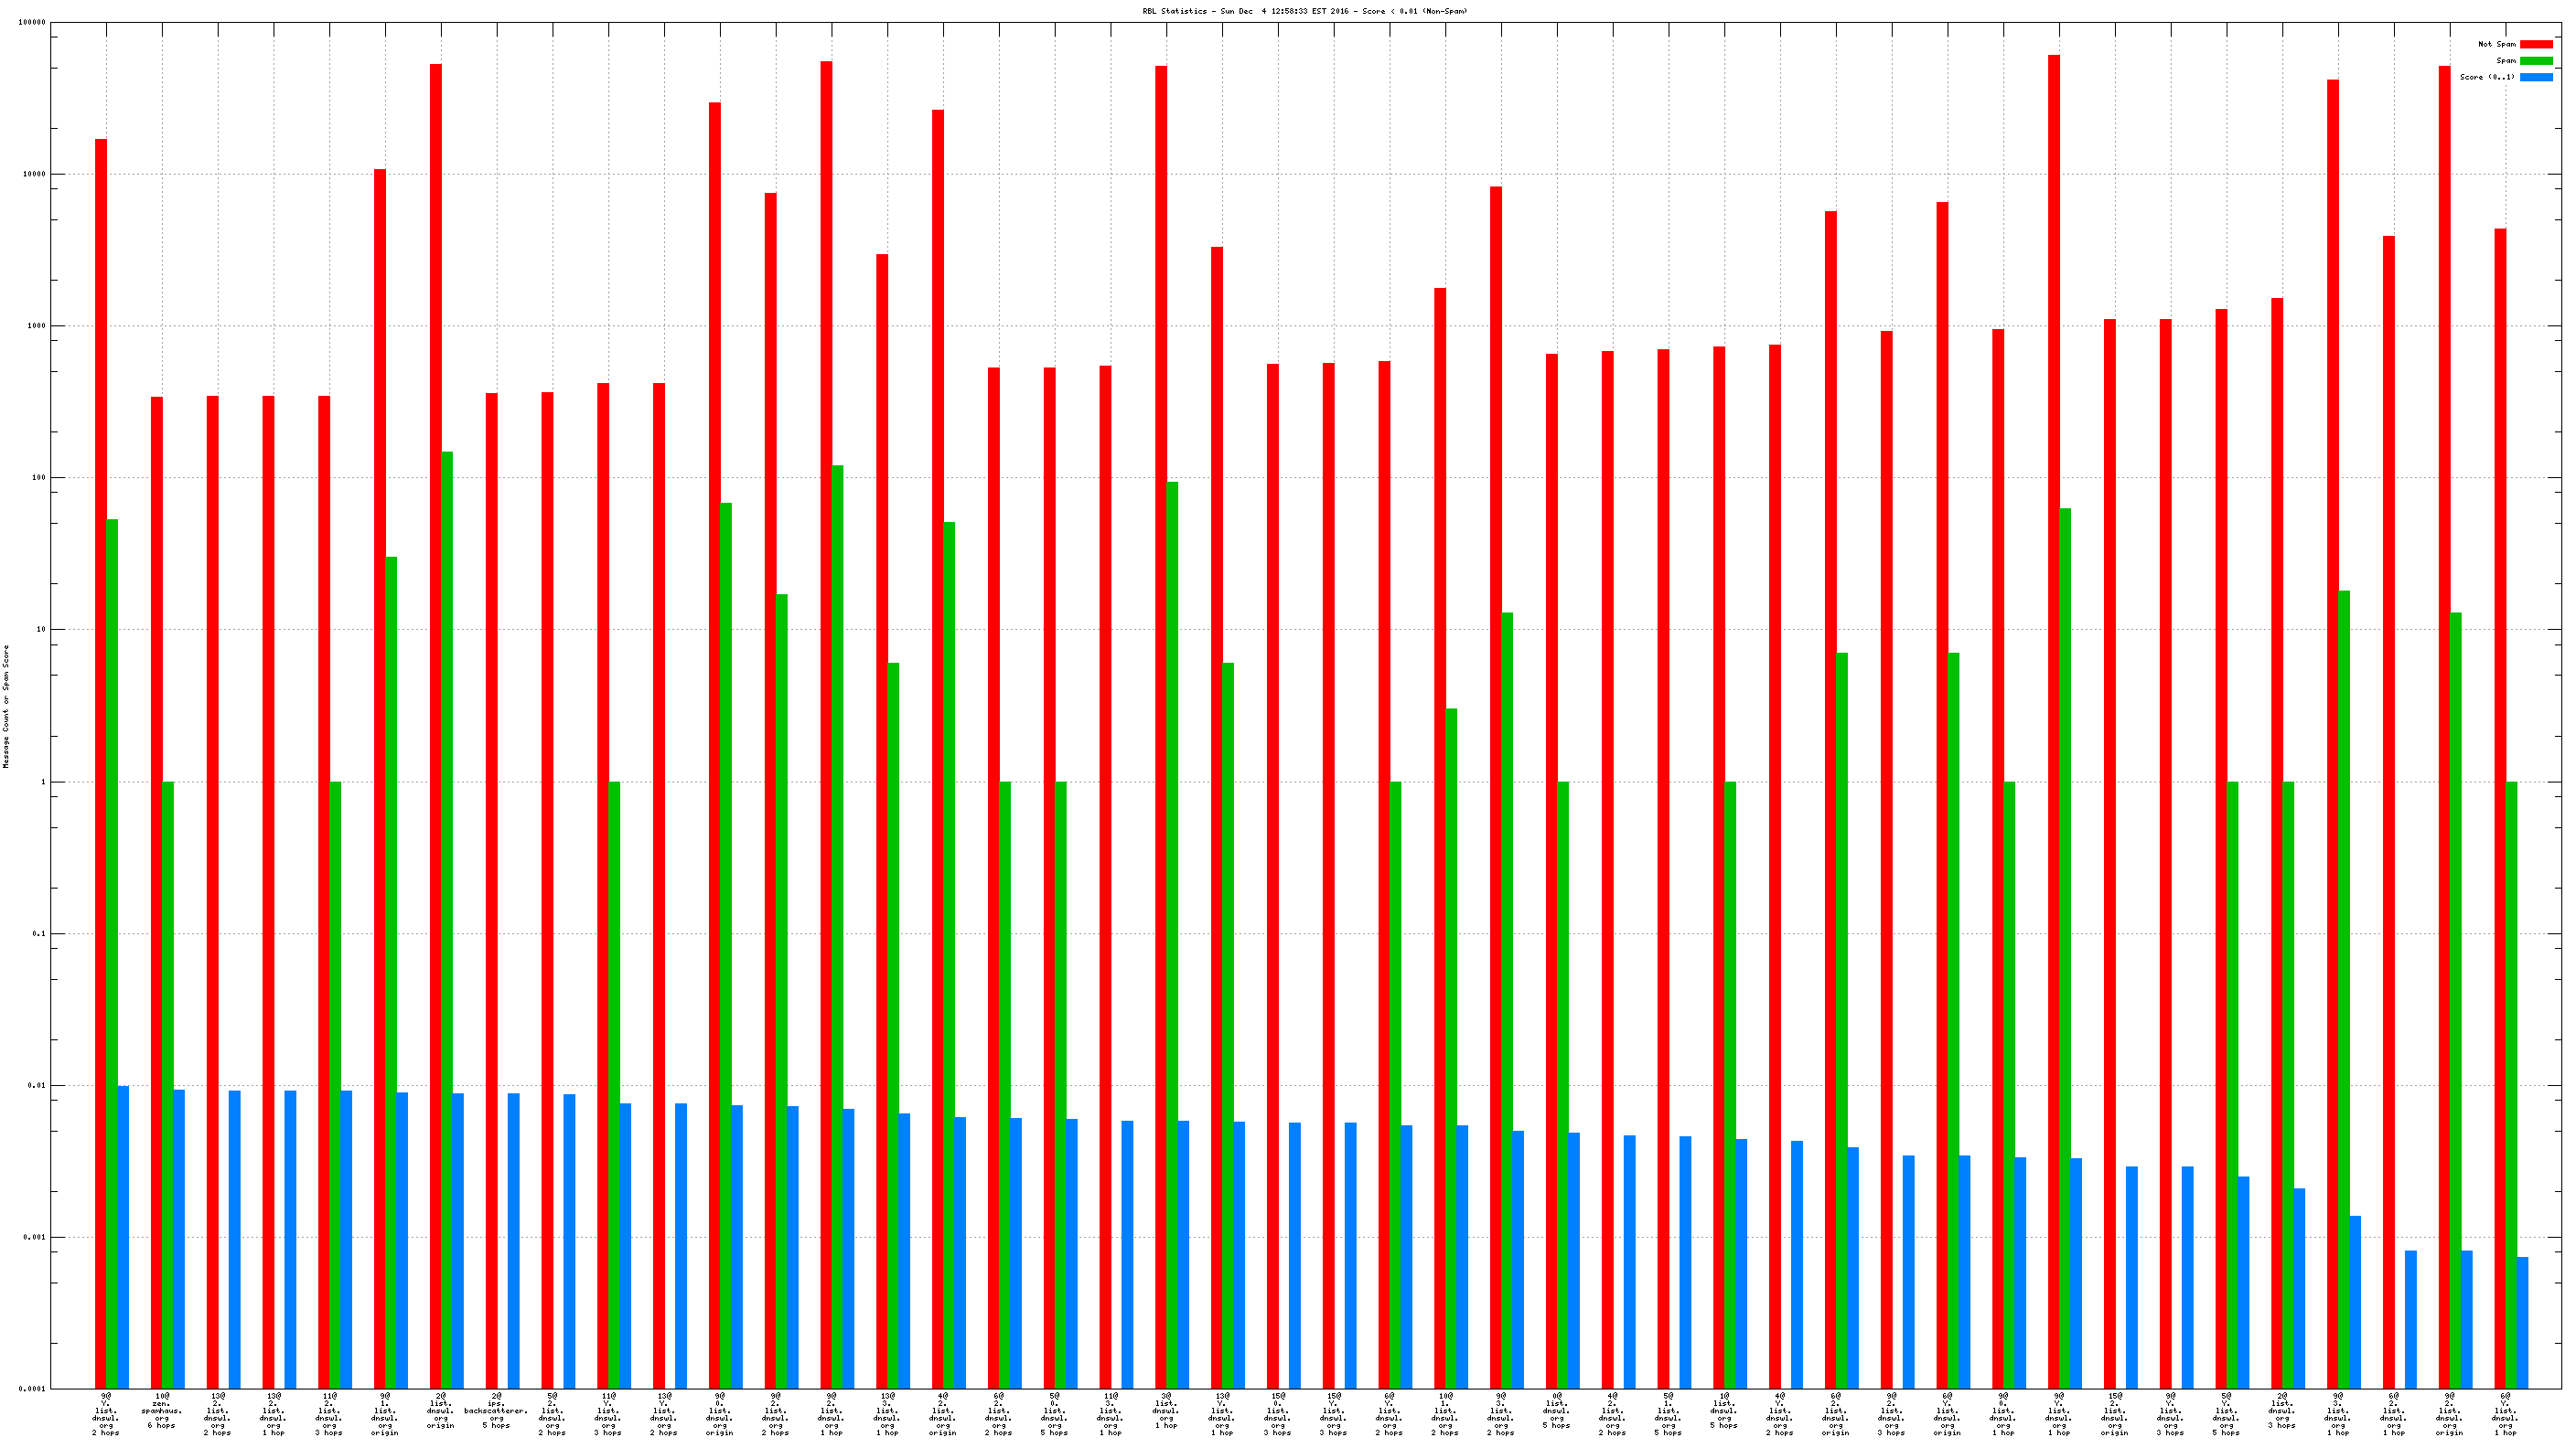The height and width of the screenshot is (1448, 2576).
Task: Click the vertical Message Count axis title
Action: [6, 706]
